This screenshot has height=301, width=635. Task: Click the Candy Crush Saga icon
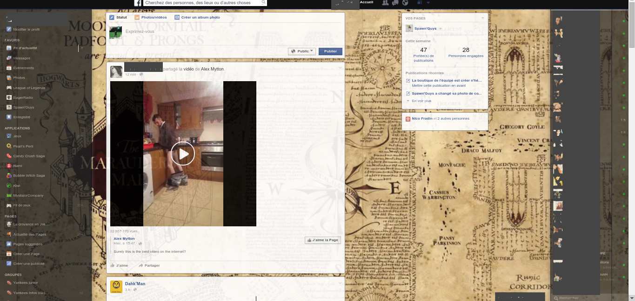[9, 156]
